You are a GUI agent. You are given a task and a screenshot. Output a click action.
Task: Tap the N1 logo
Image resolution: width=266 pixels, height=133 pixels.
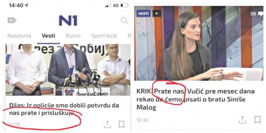coord(68,20)
